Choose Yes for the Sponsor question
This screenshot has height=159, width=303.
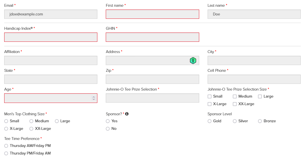coord(108,121)
